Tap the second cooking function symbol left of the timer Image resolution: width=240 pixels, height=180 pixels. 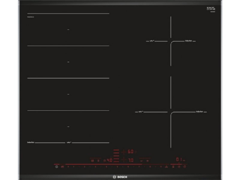coord(98,160)
